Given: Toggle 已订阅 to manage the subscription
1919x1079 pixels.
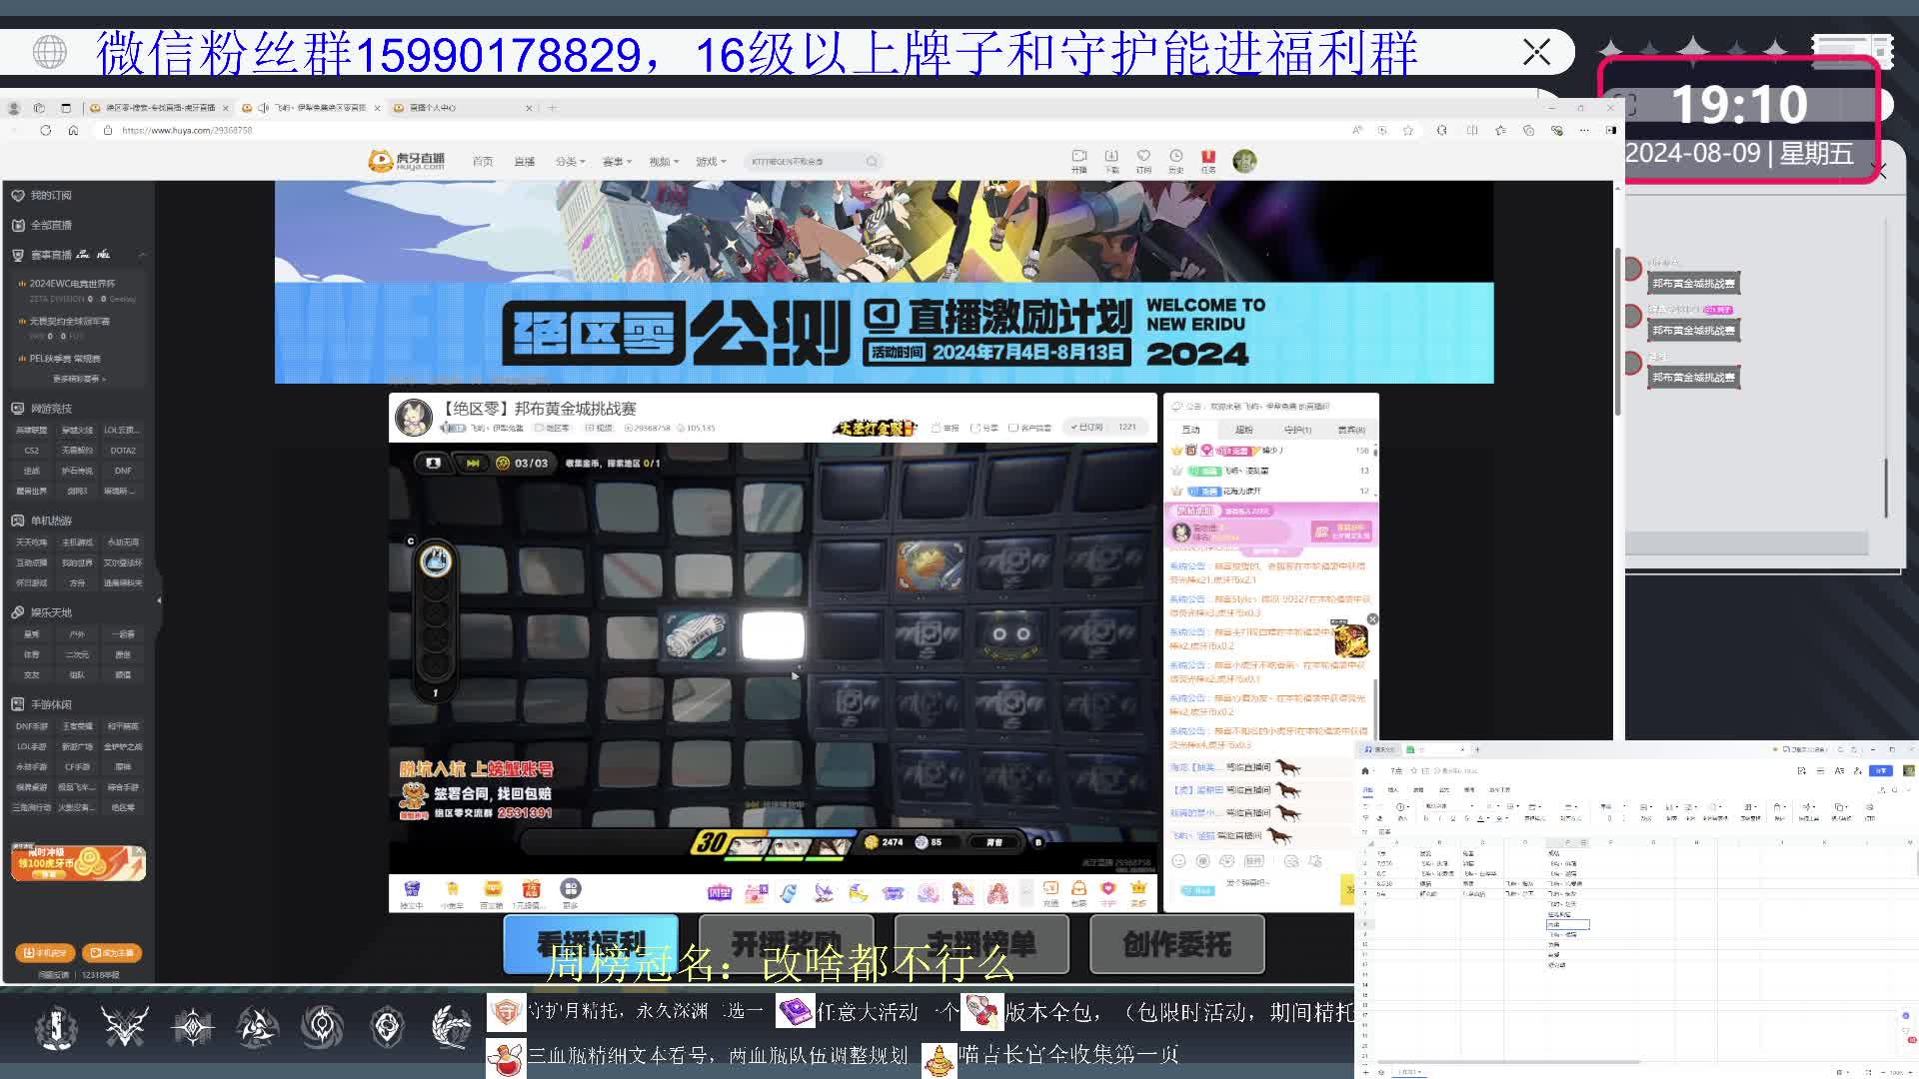Looking at the screenshot, I should [1089, 426].
